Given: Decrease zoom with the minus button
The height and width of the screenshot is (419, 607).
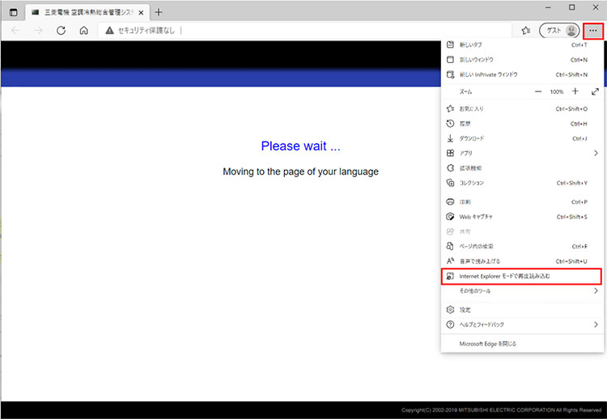Looking at the screenshot, I should 538,91.
